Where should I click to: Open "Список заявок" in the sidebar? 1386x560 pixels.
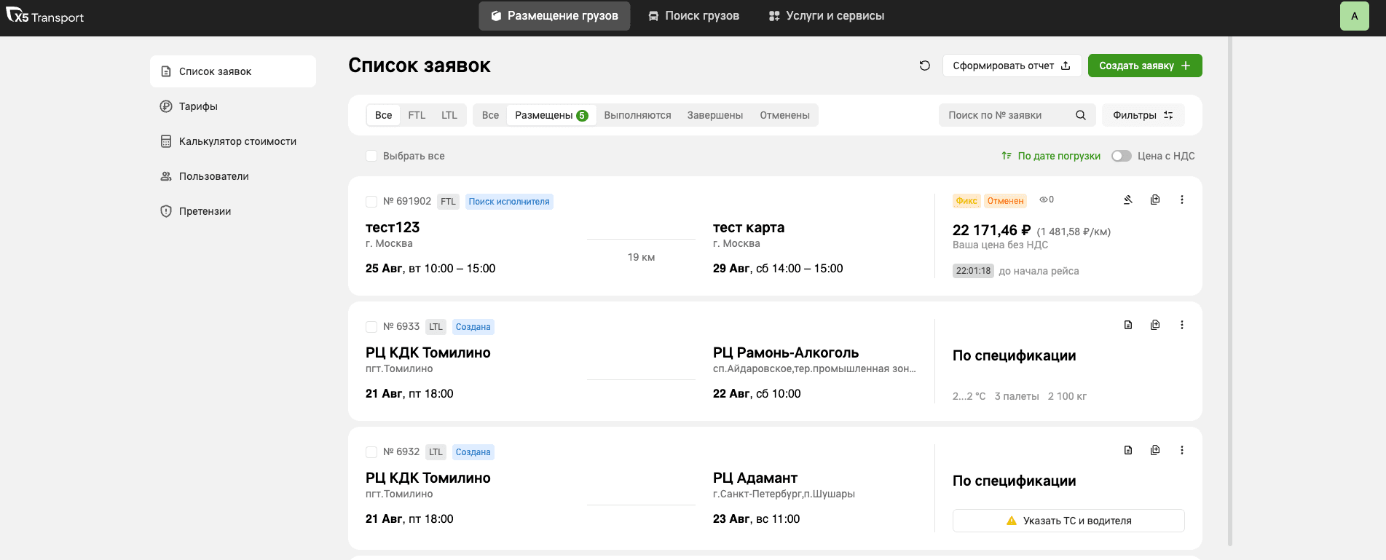point(233,71)
